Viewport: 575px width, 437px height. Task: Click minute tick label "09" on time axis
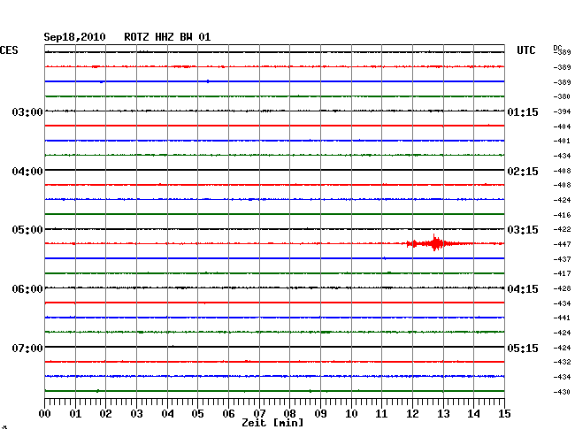tap(320, 414)
